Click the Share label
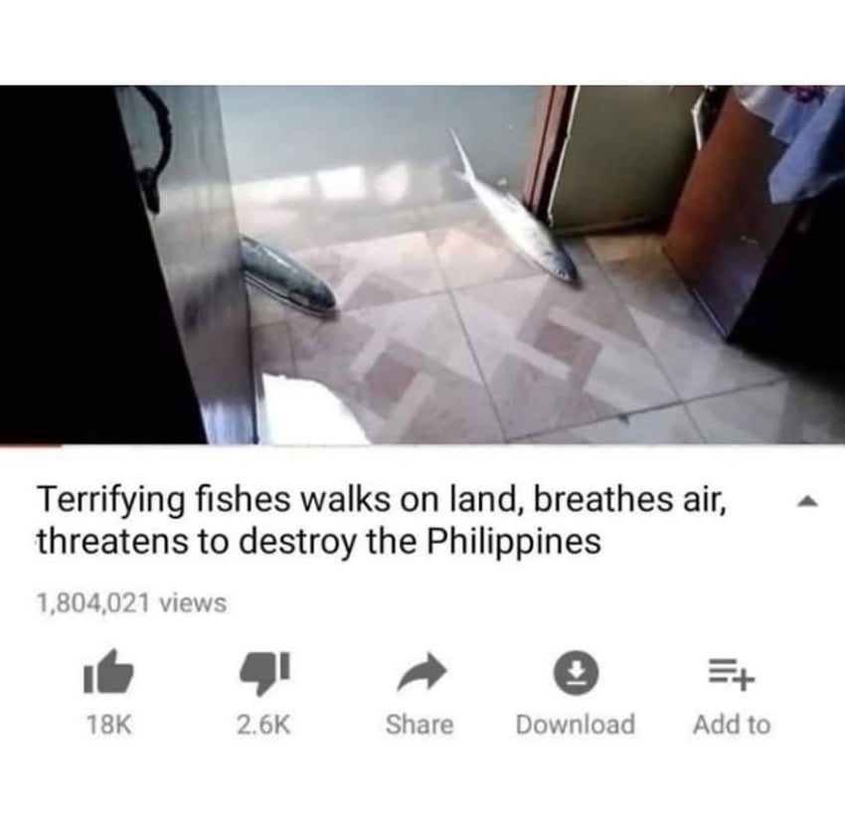This screenshot has width=845, height=839. (420, 725)
